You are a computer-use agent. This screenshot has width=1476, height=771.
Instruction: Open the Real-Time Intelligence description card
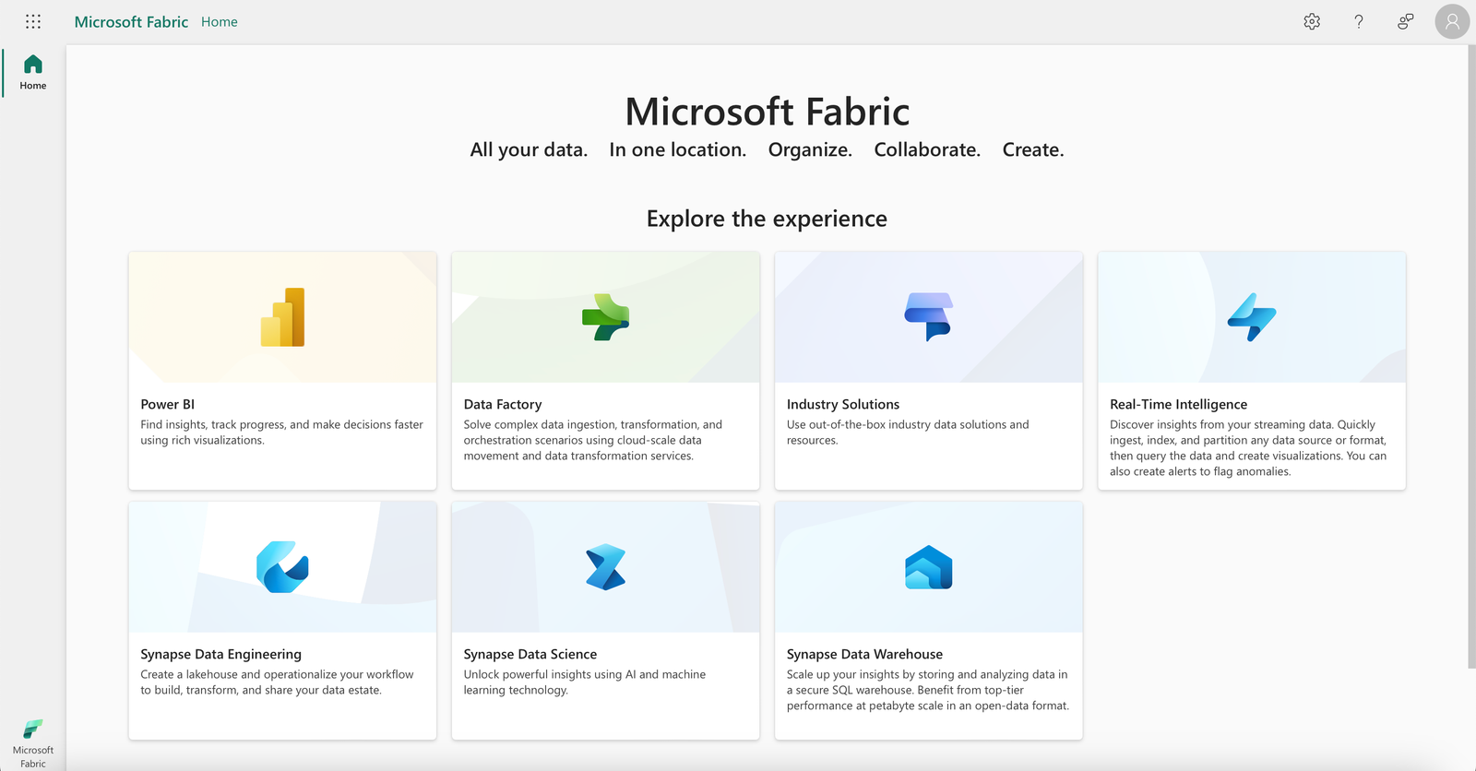point(1252,371)
